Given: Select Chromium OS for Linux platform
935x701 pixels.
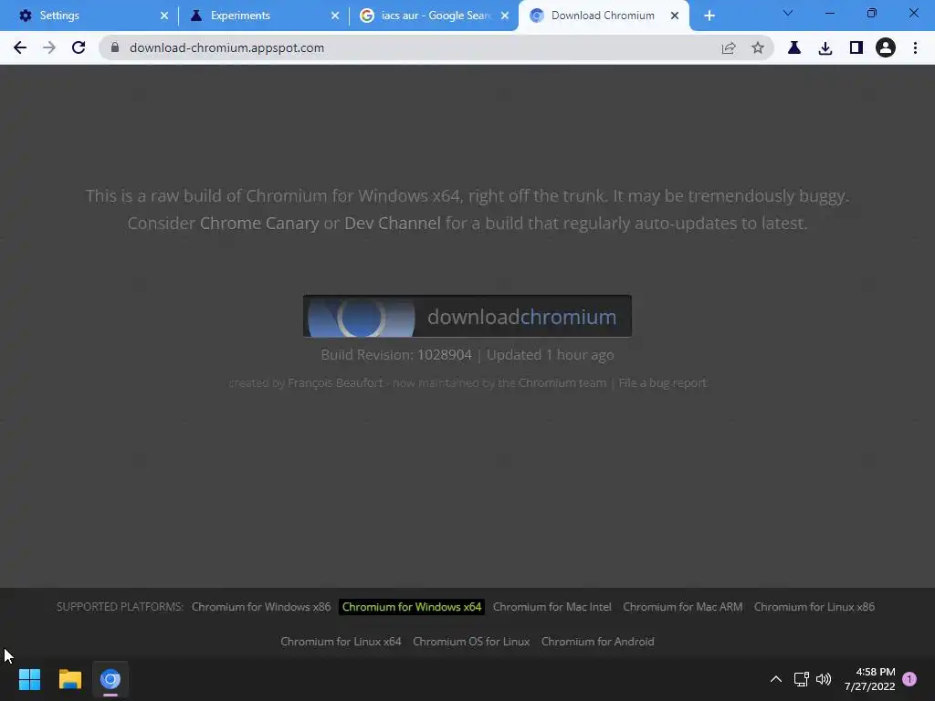Looking at the screenshot, I should click(471, 642).
